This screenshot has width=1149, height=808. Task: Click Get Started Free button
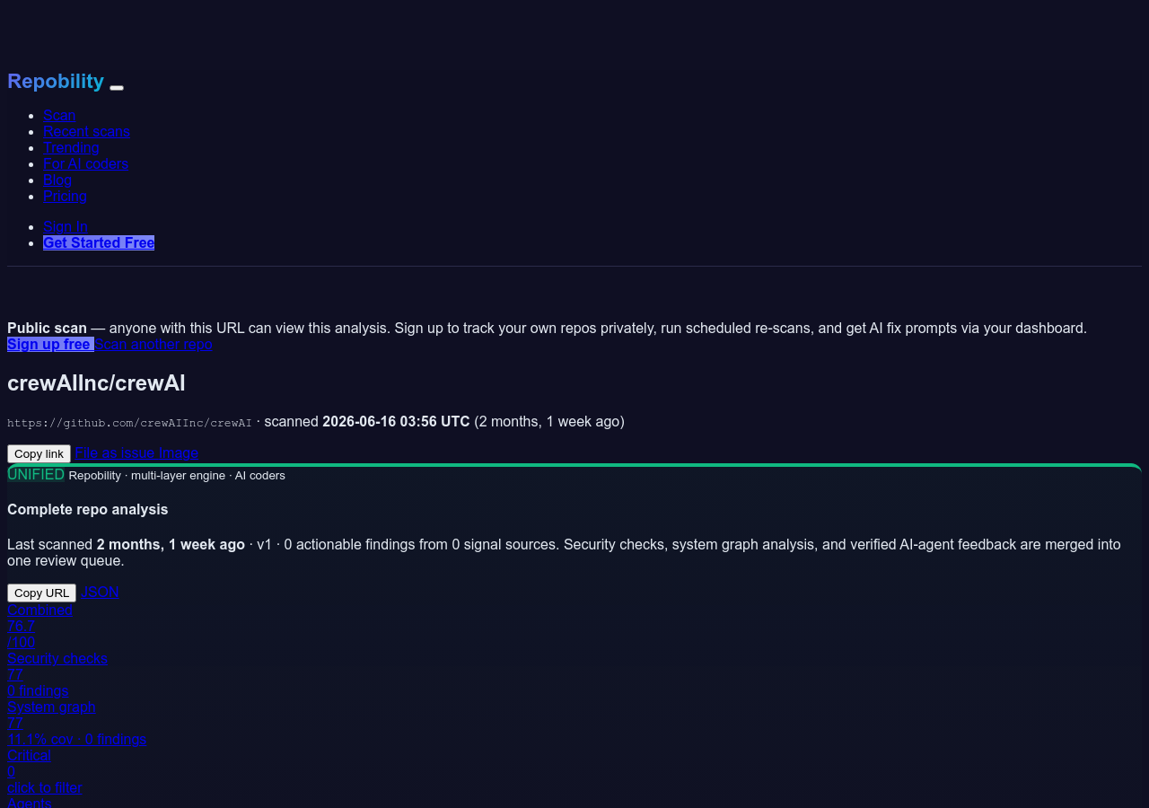pos(99,242)
